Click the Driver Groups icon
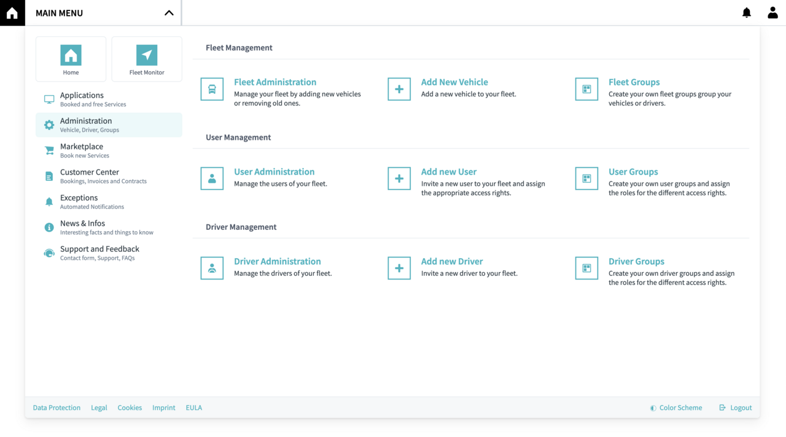The image size is (786, 437). point(586,268)
